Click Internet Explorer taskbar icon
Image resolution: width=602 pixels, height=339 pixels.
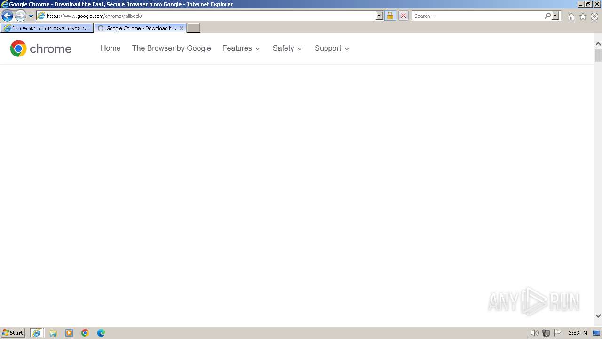[x=37, y=333]
